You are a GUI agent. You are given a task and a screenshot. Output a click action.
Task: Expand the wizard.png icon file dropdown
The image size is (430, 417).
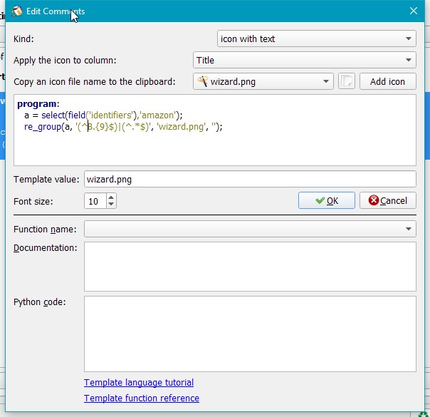(x=263, y=81)
